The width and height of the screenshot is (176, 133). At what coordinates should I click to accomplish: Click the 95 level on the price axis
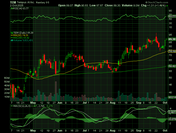tap(170, 35)
